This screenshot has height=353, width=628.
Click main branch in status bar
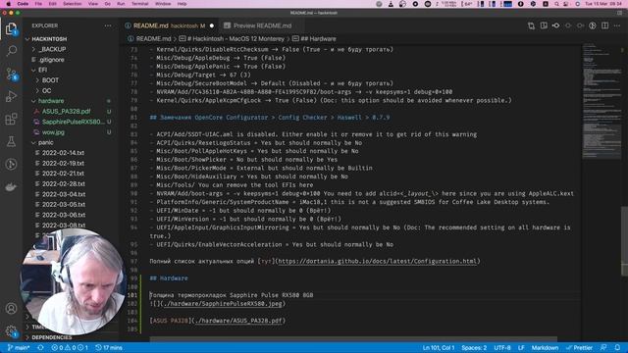click(x=19, y=348)
